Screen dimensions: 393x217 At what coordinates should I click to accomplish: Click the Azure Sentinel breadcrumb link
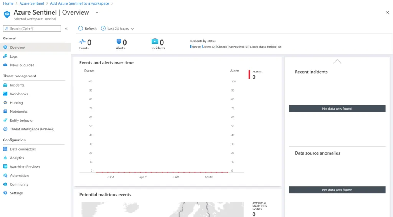[x=32, y=3]
